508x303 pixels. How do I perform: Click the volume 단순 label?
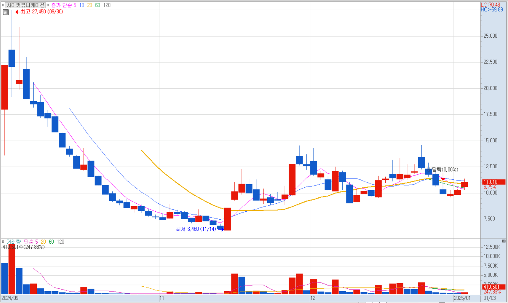point(29,242)
